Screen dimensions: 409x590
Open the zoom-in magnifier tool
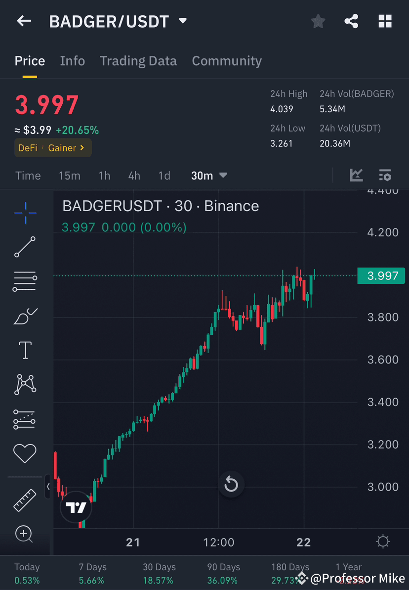tap(25, 534)
